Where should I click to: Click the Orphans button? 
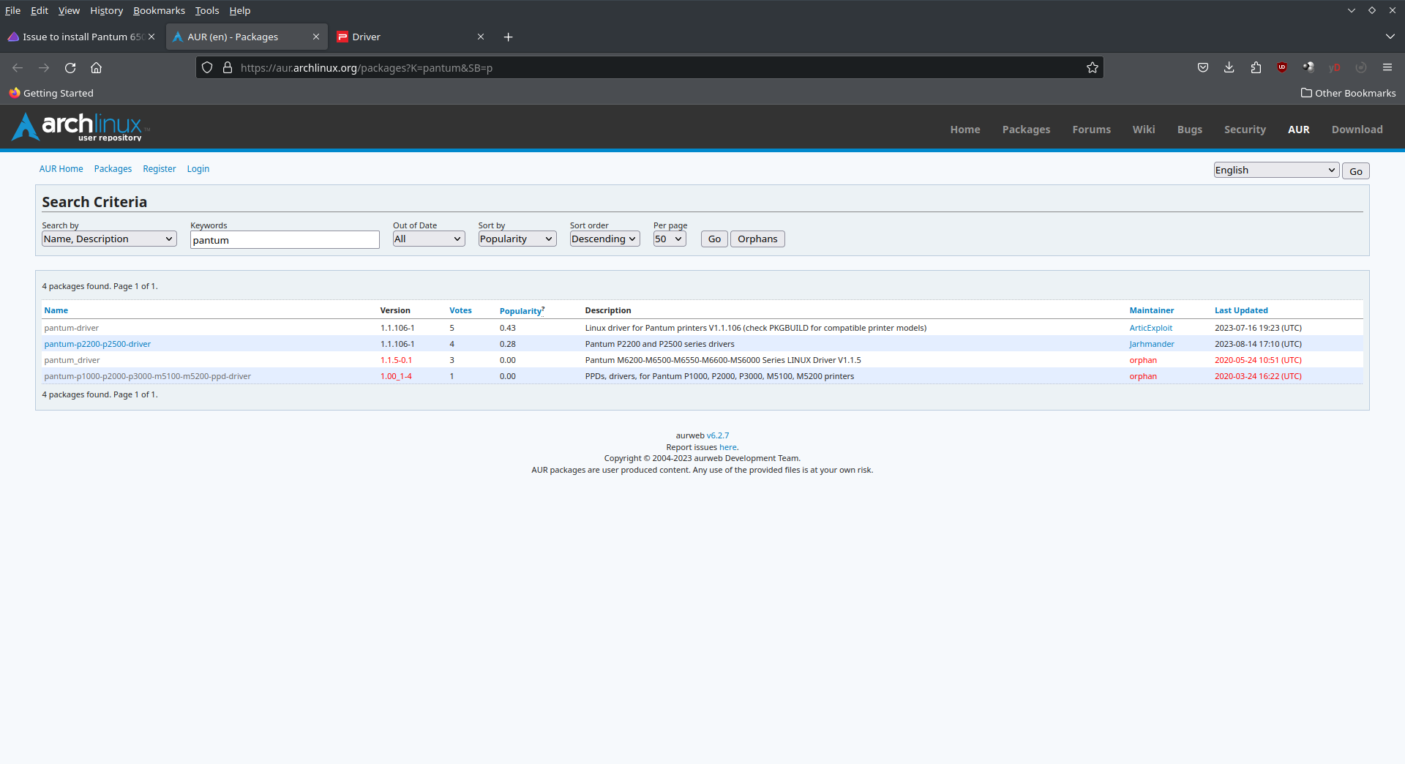coord(757,239)
